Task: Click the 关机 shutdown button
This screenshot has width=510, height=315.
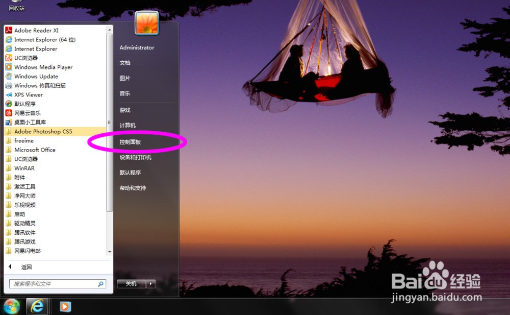Action: coord(131,284)
